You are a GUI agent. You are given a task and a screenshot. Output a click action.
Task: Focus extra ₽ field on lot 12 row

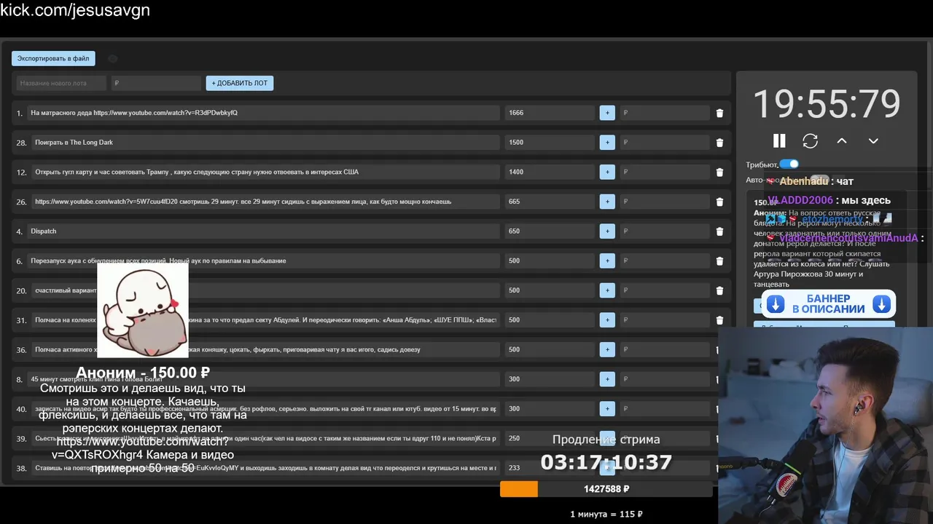tap(664, 172)
